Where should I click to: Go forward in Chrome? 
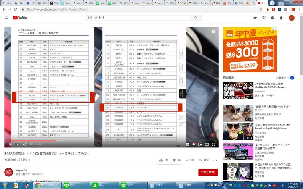coord(10,9)
